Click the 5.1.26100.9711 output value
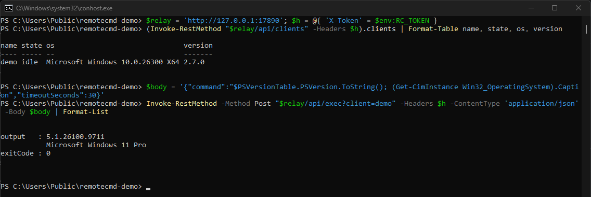591x197 pixels. click(75, 136)
